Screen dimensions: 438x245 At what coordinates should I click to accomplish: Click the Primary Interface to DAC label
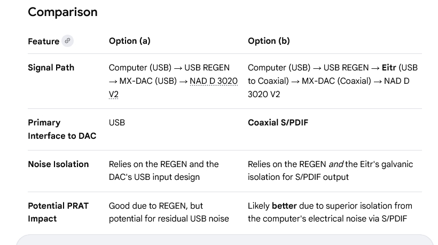point(62,129)
